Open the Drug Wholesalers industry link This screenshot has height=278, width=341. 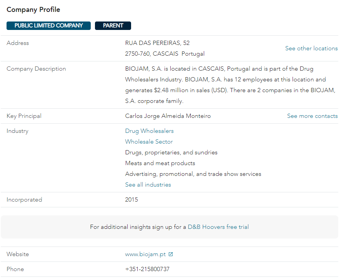pos(150,131)
